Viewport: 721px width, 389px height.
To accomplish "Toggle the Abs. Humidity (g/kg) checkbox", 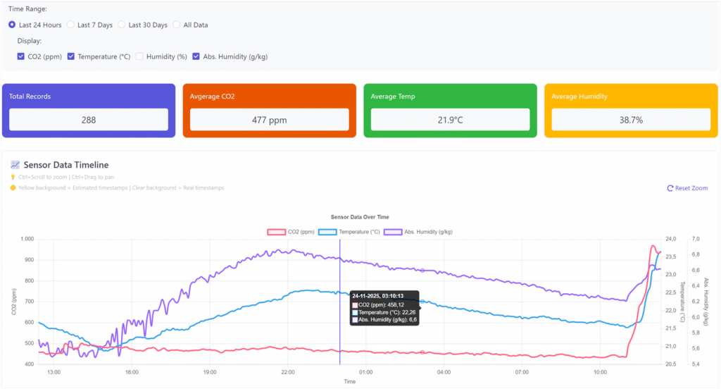I will coord(196,56).
